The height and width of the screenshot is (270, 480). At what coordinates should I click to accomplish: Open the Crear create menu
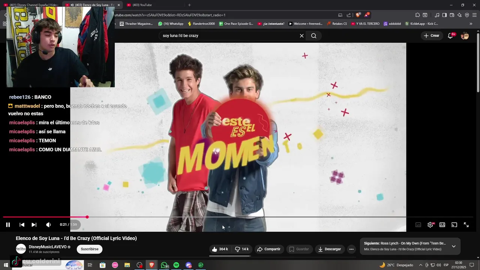click(x=431, y=36)
